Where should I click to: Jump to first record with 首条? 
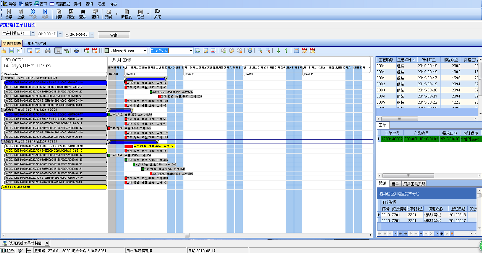[9, 14]
